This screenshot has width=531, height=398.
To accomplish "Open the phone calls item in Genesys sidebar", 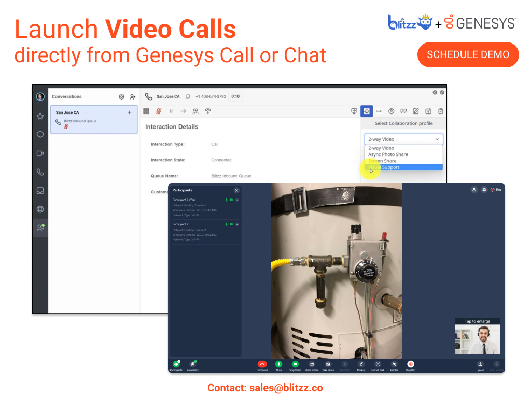I will [x=40, y=172].
